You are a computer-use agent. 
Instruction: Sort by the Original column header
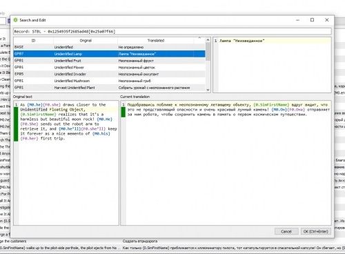86,41
